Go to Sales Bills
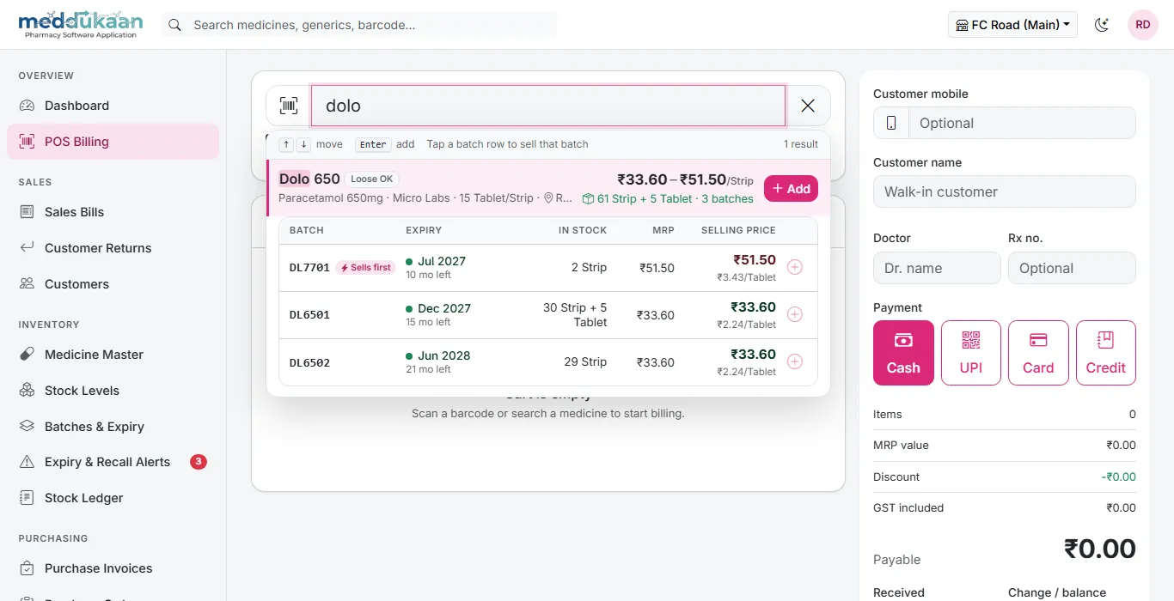The height and width of the screenshot is (601, 1174). click(113, 212)
